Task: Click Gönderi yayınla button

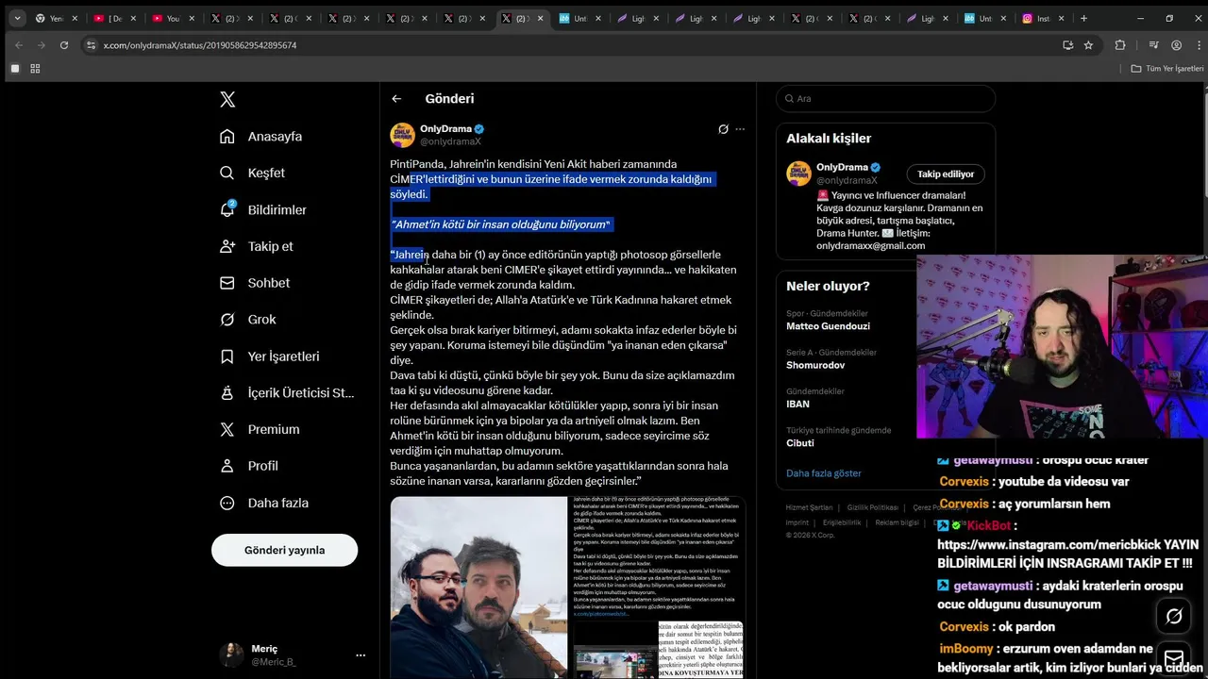Action: coord(284,550)
